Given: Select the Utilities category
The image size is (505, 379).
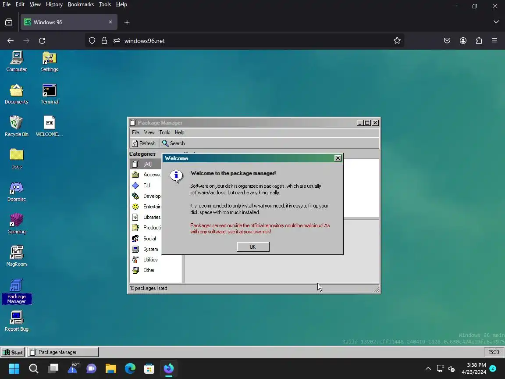Looking at the screenshot, I should pos(156,259).
